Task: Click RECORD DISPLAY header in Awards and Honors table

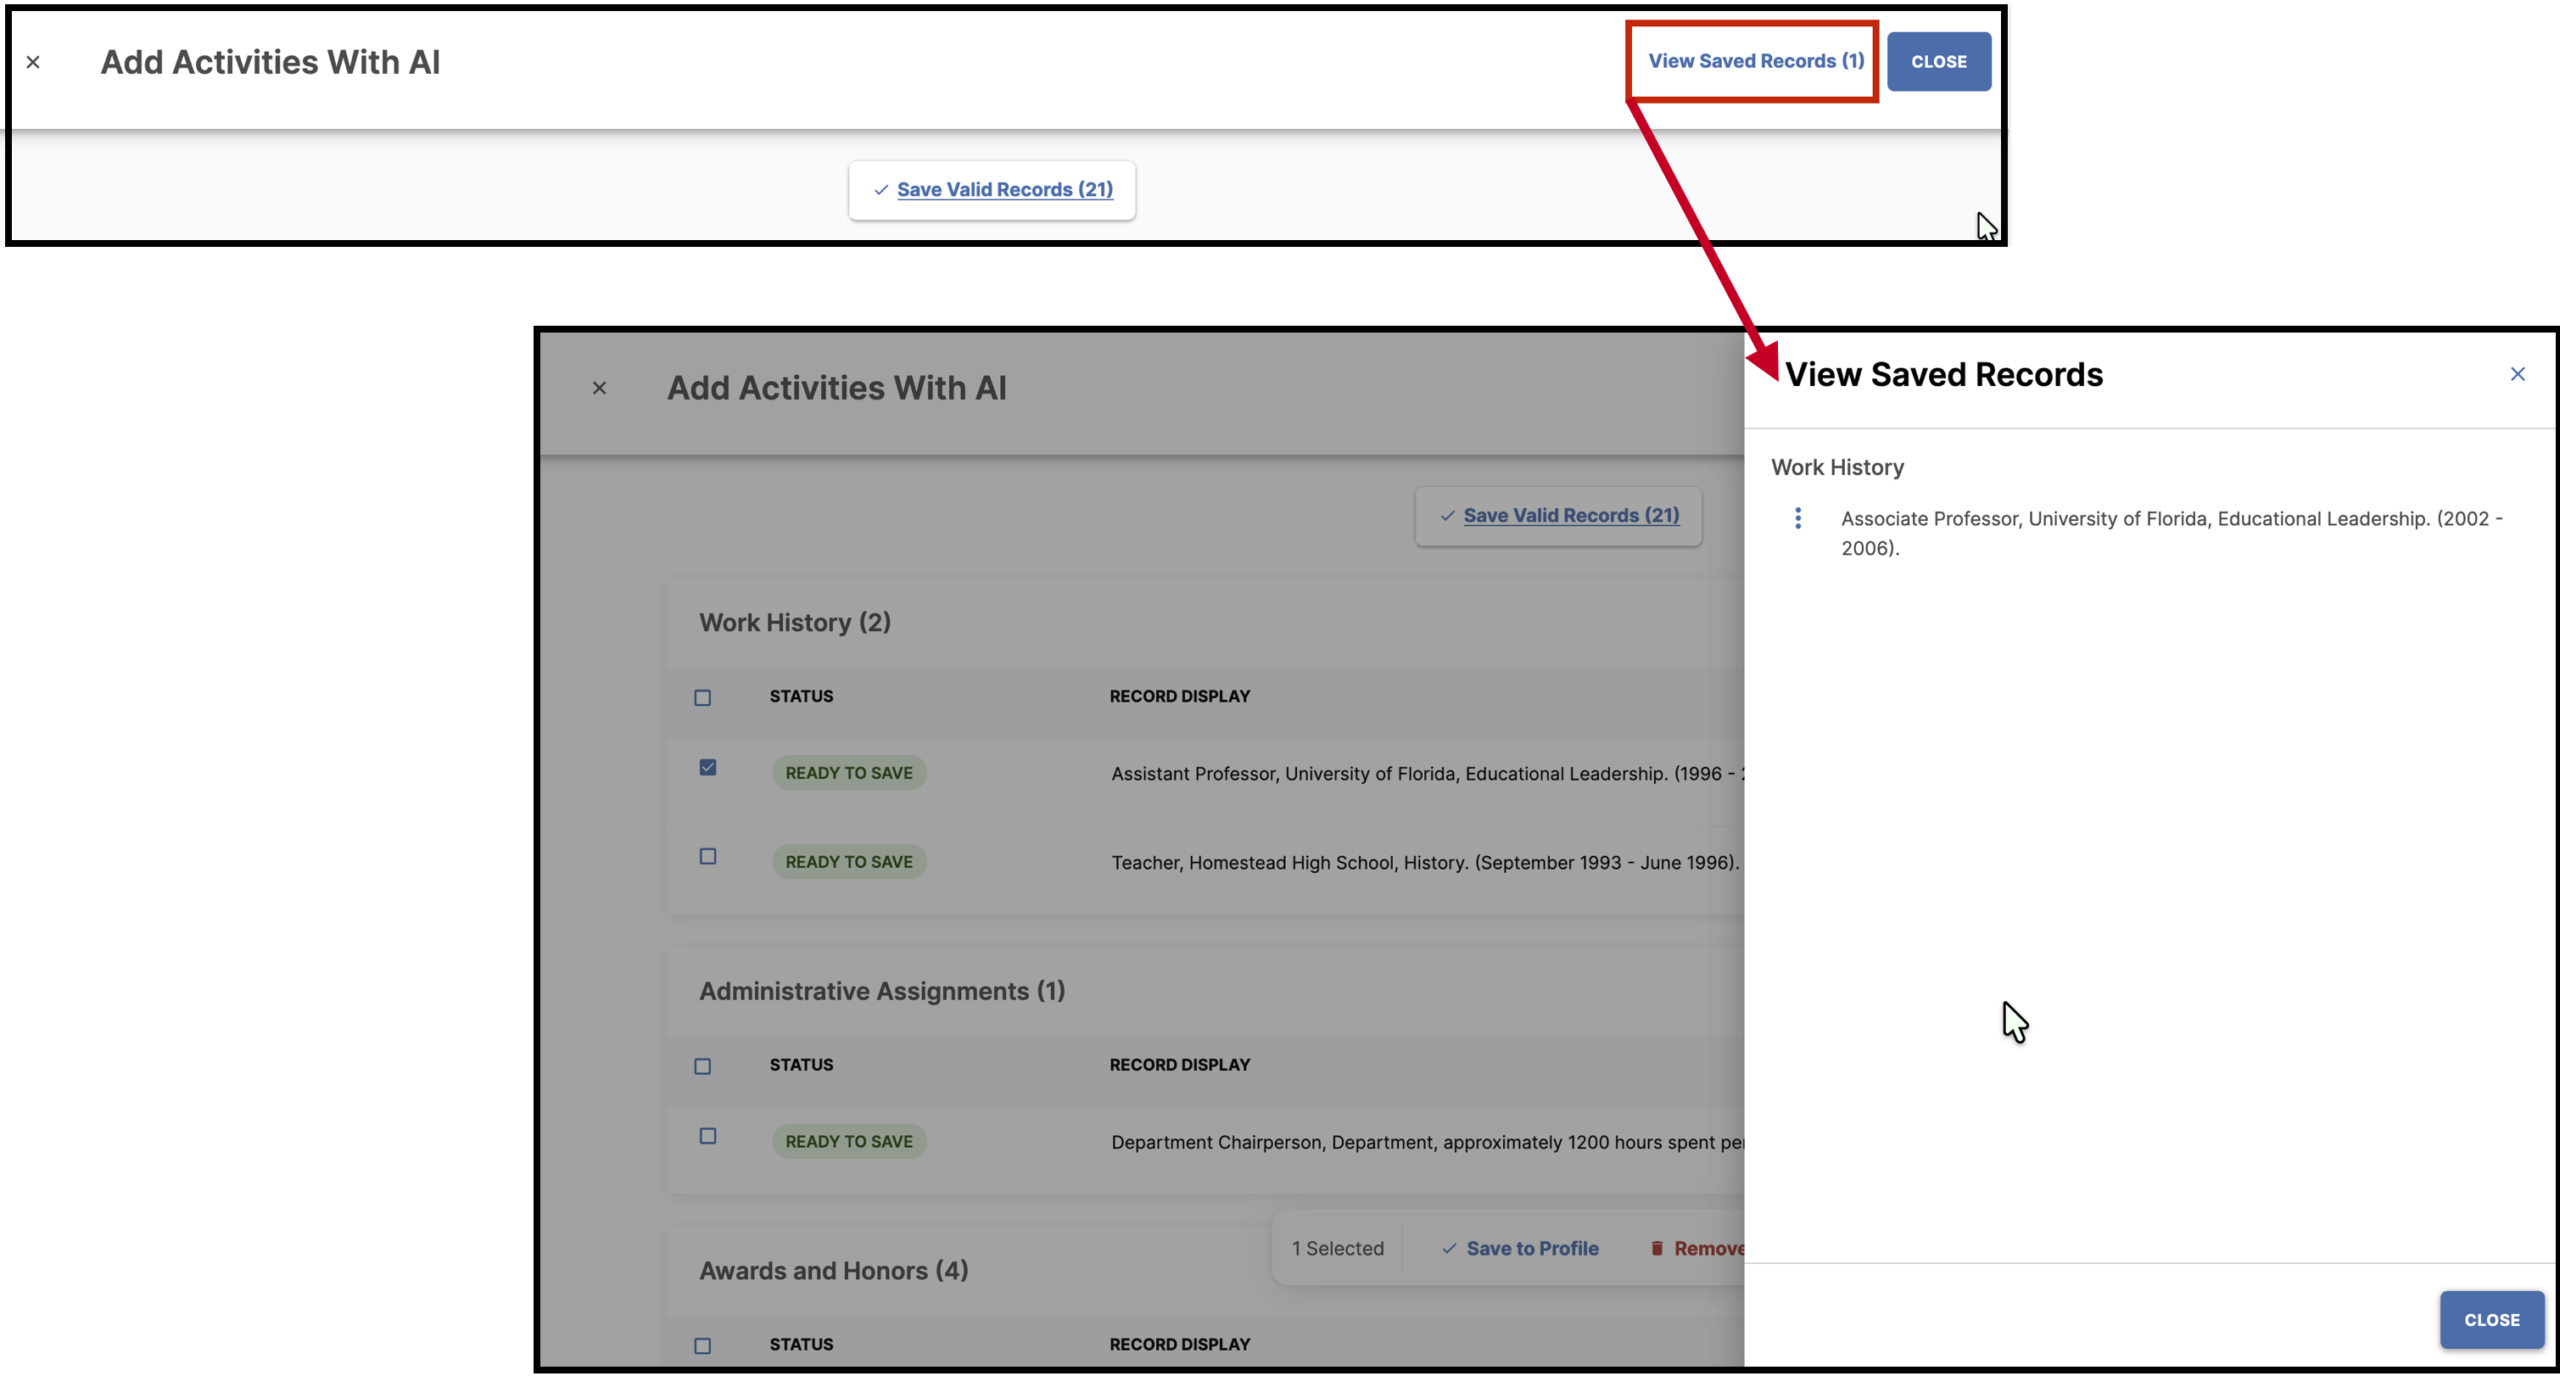Action: coord(1180,1343)
